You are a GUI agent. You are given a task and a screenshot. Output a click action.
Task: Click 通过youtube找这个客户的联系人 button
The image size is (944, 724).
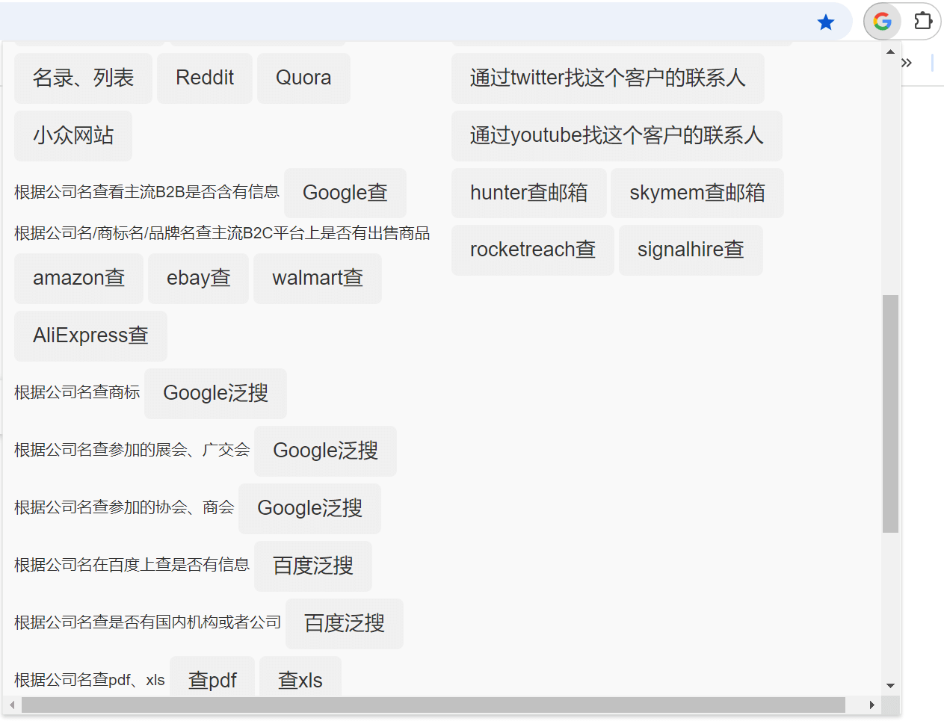tap(617, 135)
